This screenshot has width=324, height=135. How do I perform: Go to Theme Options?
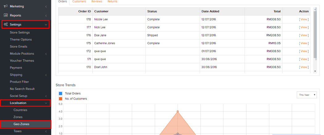21,39
